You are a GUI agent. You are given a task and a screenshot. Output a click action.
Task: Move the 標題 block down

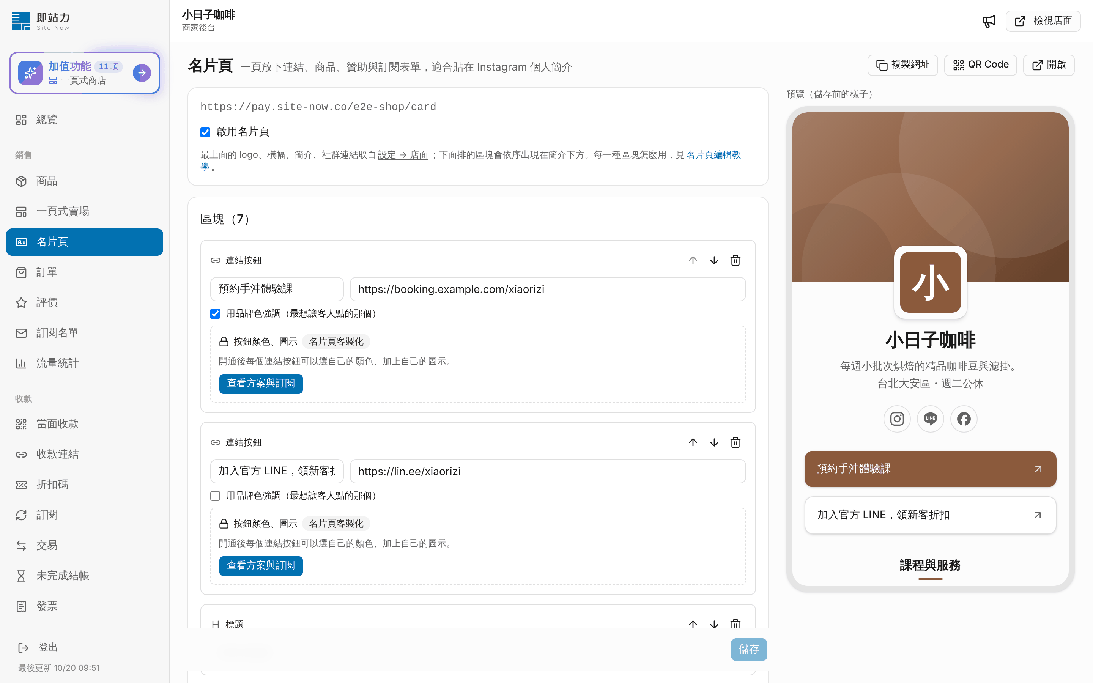tap(714, 623)
